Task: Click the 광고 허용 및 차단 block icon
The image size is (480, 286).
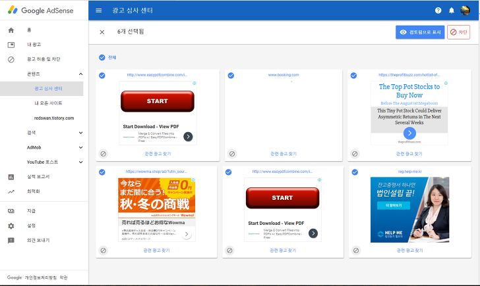Action: pos(11,59)
